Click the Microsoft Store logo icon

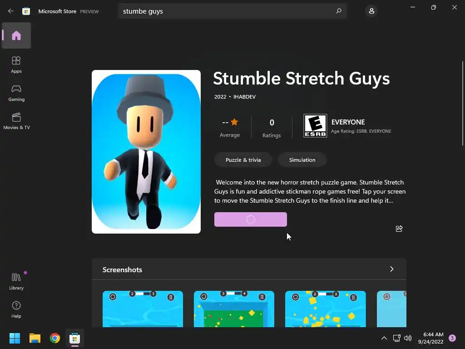pos(26,11)
